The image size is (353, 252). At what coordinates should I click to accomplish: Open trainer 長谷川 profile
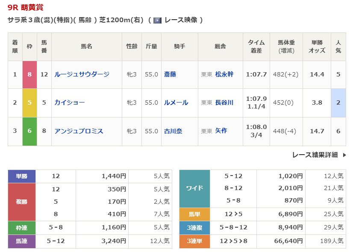[224, 103]
